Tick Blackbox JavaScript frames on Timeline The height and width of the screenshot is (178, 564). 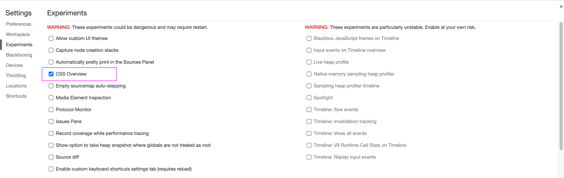pyautogui.click(x=309, y=38)
